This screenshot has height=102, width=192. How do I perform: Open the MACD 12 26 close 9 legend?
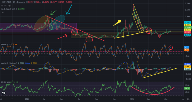[x=9, y=63]
